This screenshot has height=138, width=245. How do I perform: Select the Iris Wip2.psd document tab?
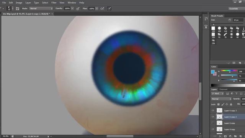click(x=26, y=14)
